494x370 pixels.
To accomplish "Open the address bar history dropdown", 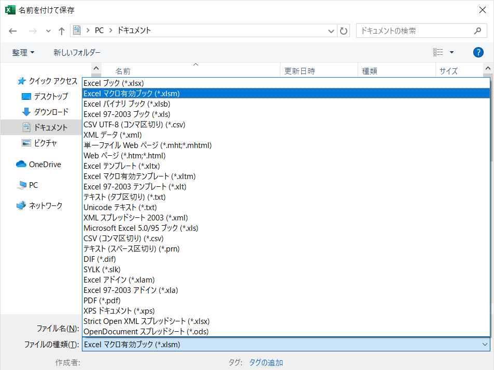I will [x=331, y=31].
